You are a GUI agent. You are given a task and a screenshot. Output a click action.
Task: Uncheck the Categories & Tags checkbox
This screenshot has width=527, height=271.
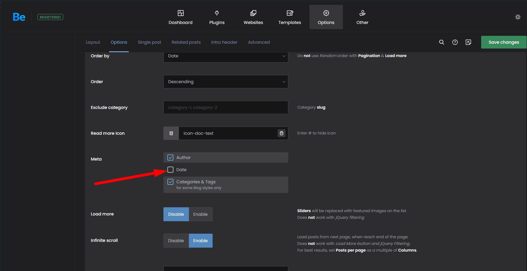(170, 182)
